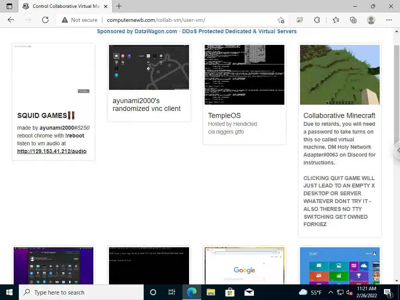Click the TempleOS title text
The image size is (400, 300).
pos(224,116)
